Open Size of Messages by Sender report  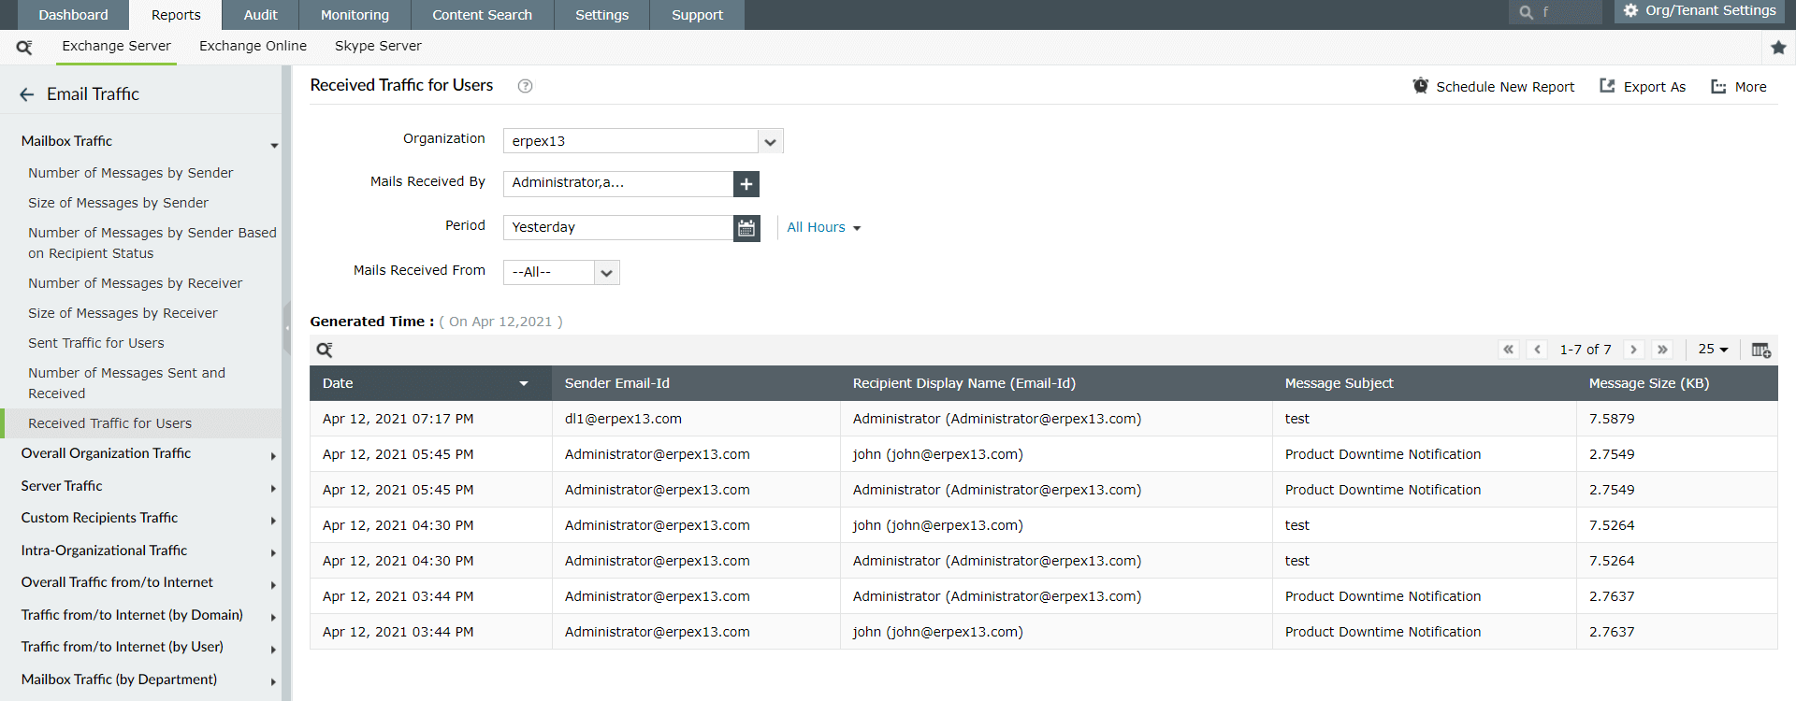coord(118,203)
